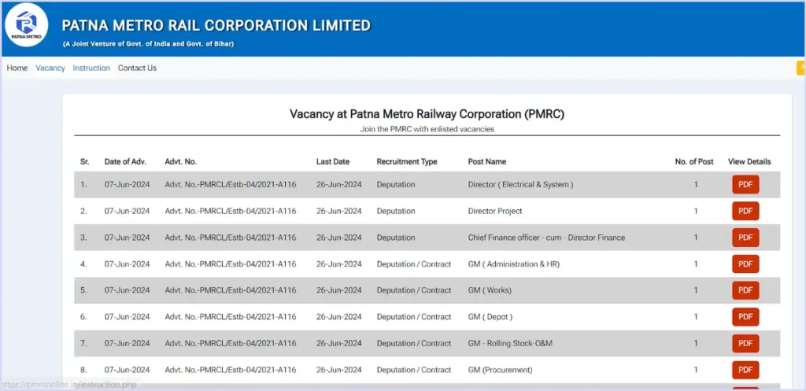Select 'GM ( Works)' post name

[x=490, y=290]
